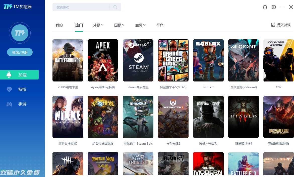Expand the 国服 dropdown

click(119, 25)
